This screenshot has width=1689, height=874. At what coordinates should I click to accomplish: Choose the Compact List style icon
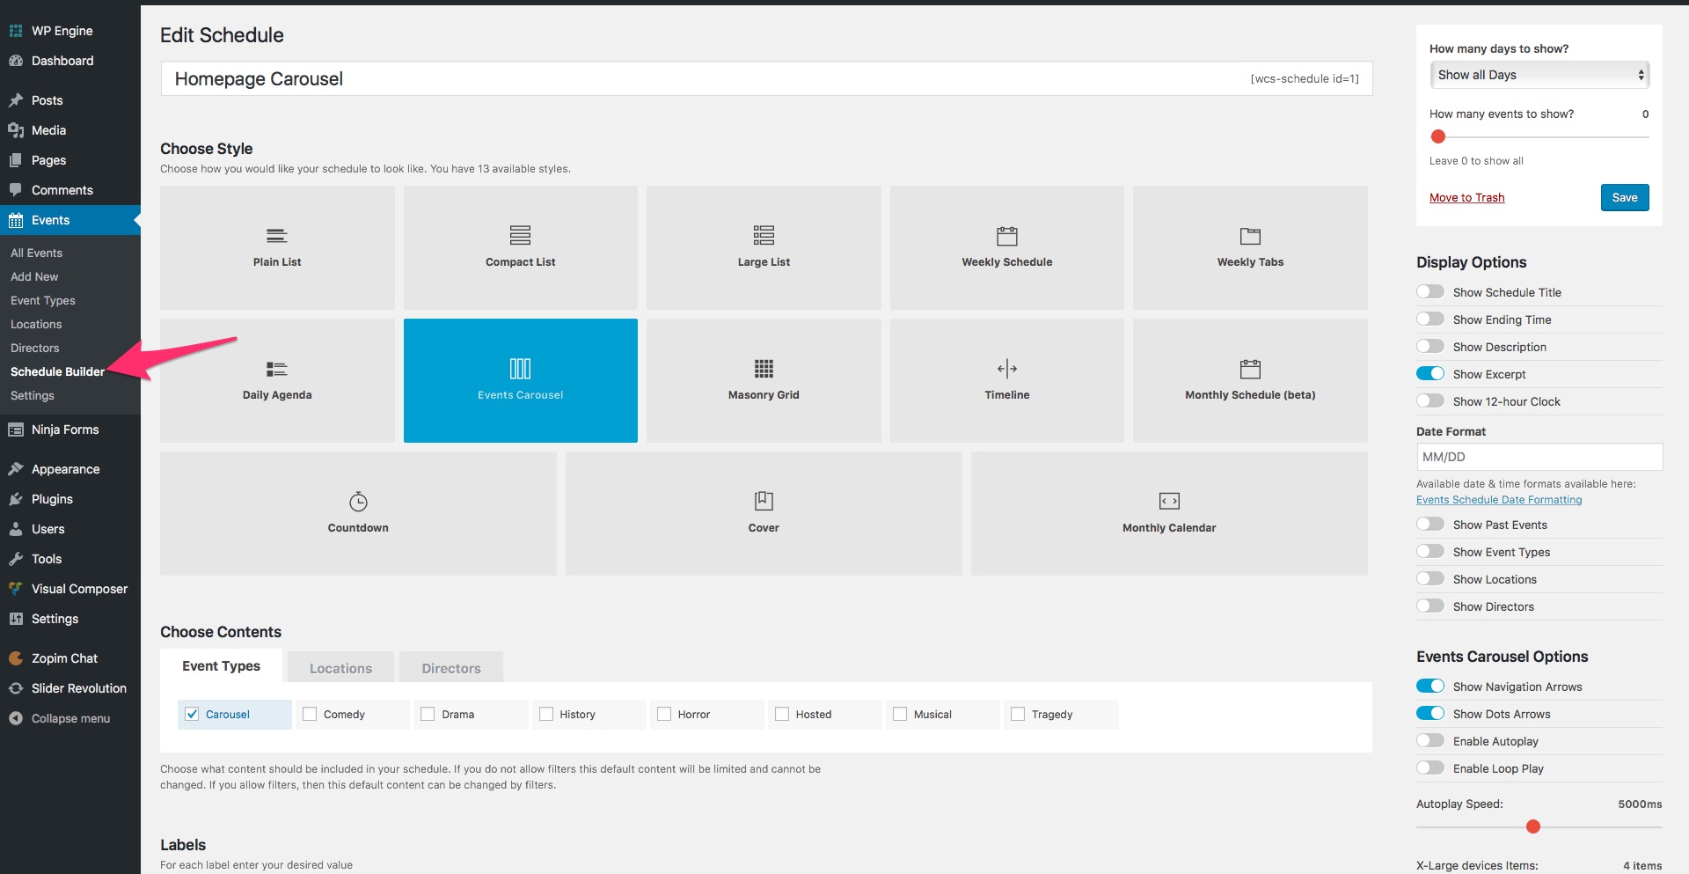(520, 235)
